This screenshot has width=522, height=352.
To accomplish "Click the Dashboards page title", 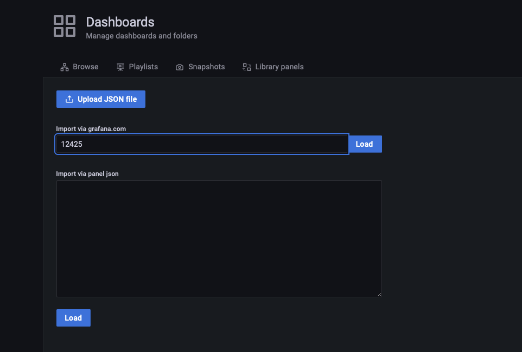I will (x=120, y=22).
